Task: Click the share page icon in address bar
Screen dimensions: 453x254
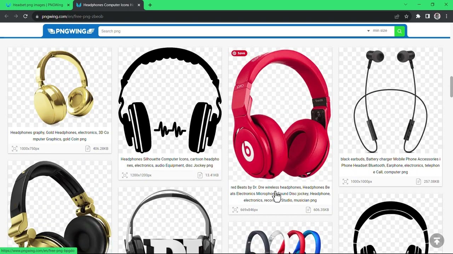Action: (397, 16)
